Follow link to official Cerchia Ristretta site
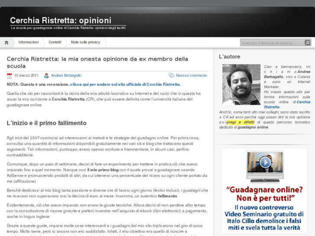Image resolution: width=315 pixels, height=236 pixels. [x=125, y=84]
